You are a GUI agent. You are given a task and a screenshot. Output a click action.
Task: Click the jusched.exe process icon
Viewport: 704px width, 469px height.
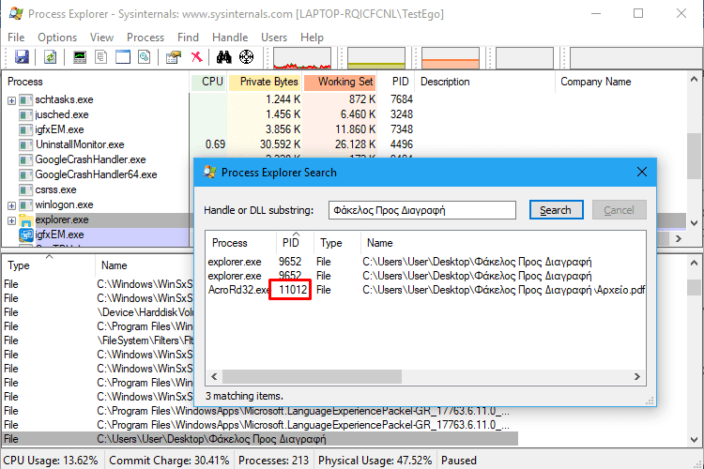(26, 114)
